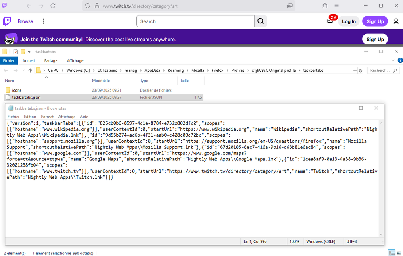Screen dimensions: 403x256
Task: Open the Firefox hamburger application menu
Action: pos(337,6)
